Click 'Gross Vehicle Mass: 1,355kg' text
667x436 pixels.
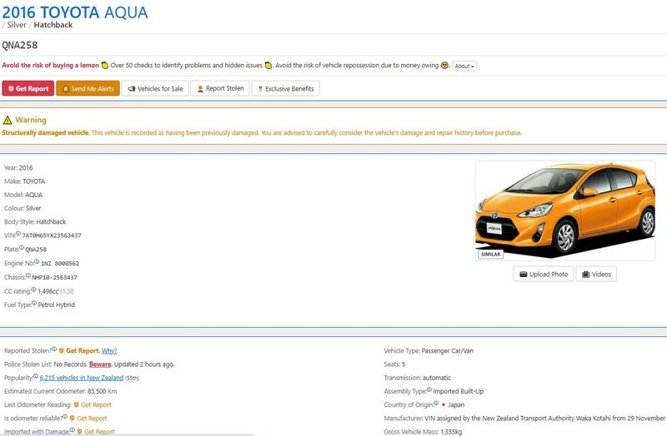pos(423,432)
